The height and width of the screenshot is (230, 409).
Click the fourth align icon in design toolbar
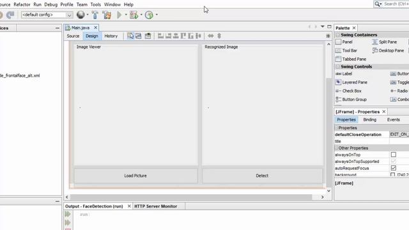pyautogui.click(x=183, y=36)
